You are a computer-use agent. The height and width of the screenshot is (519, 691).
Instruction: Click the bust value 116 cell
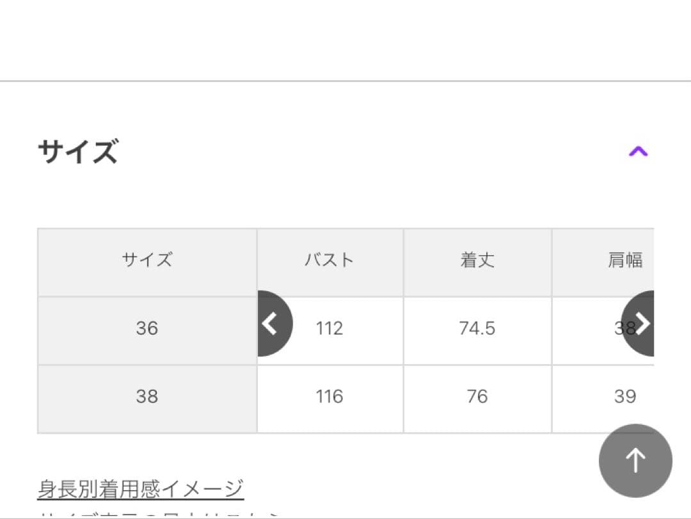click(x=329, y=396)
